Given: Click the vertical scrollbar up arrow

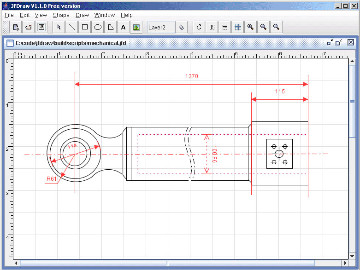Looking at the screenshot, I should coord(352,61).
